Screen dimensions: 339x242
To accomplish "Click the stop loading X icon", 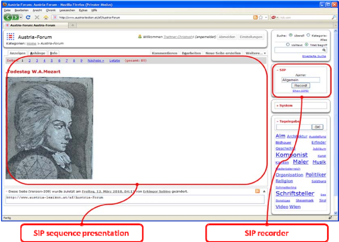I will point(37,18).
